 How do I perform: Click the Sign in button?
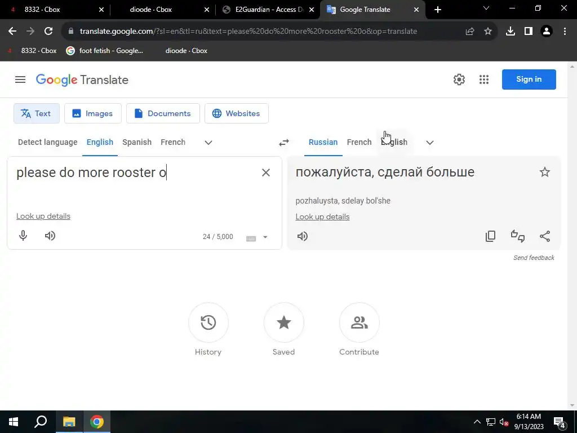(x=529, y=79)
